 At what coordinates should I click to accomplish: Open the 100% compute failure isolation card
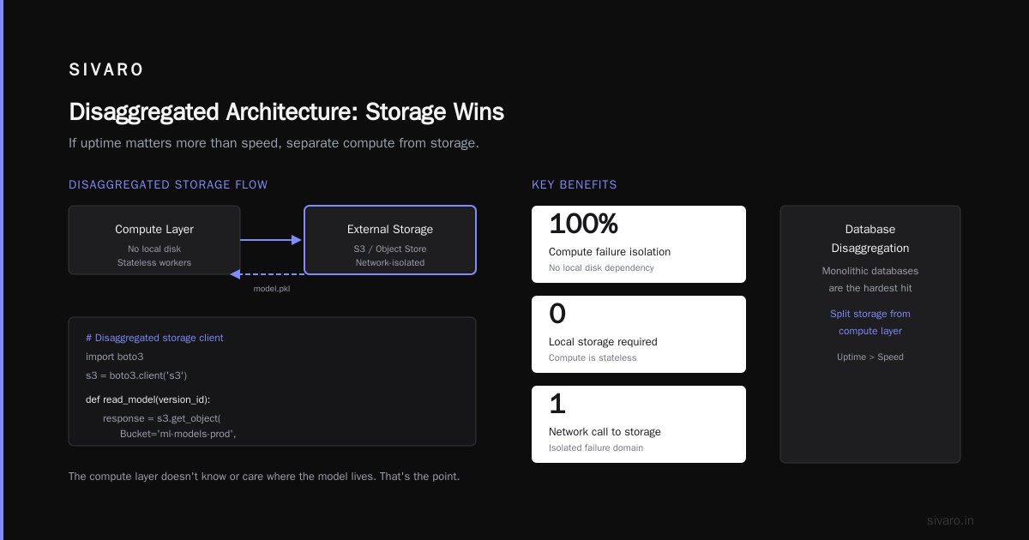tap(639, 244)
